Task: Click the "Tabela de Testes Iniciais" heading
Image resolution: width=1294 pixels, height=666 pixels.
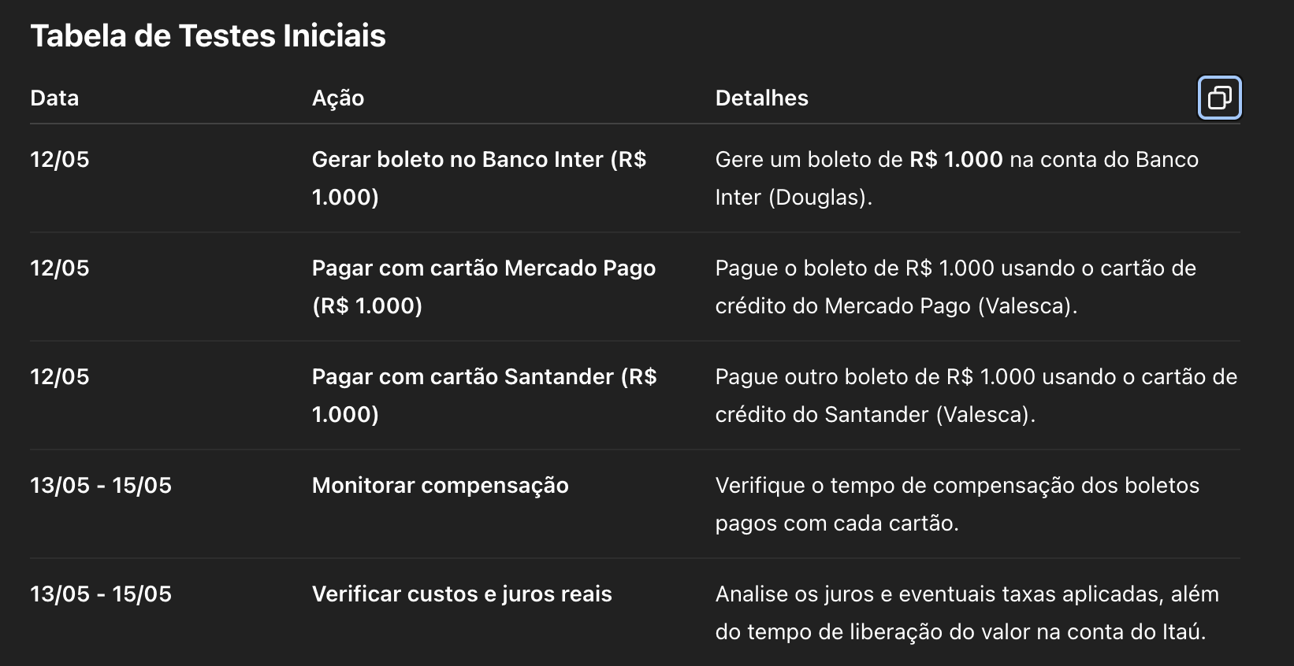Action: click(x=208, y=36)
